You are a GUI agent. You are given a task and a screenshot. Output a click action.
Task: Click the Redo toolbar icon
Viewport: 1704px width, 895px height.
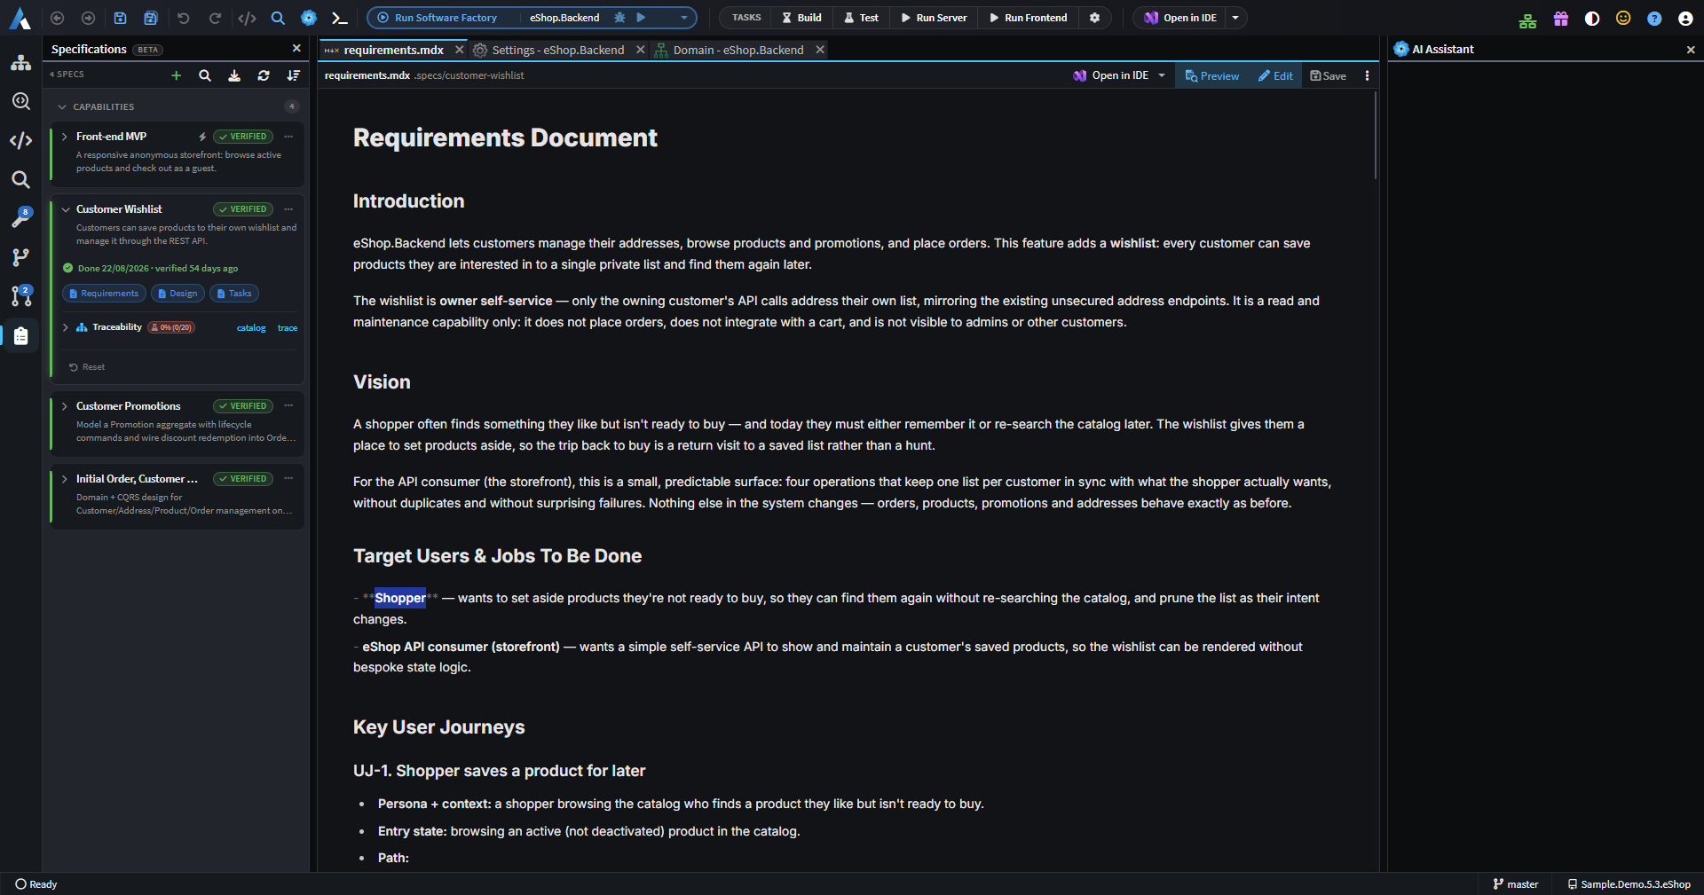pos(215,18)
